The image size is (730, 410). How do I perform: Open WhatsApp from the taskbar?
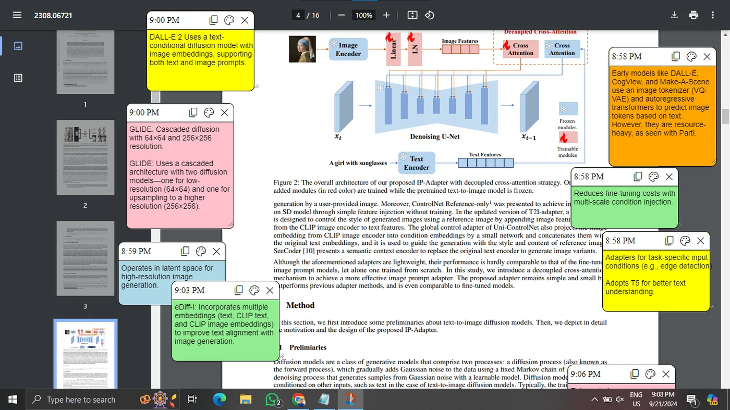coord(272,400)
